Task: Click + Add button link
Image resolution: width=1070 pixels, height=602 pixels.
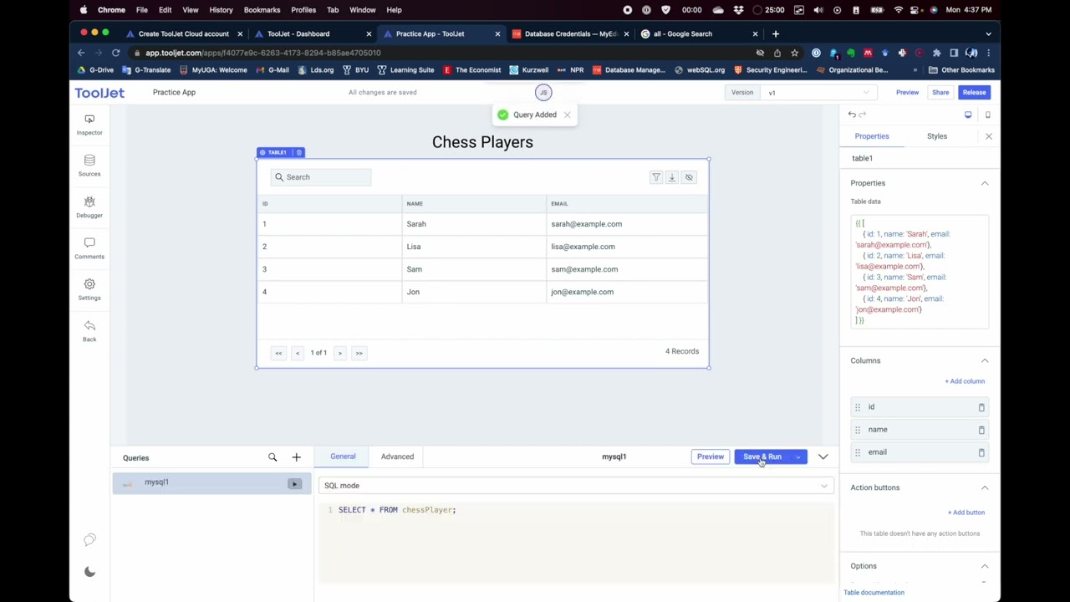Action: (x=966, y=513)
